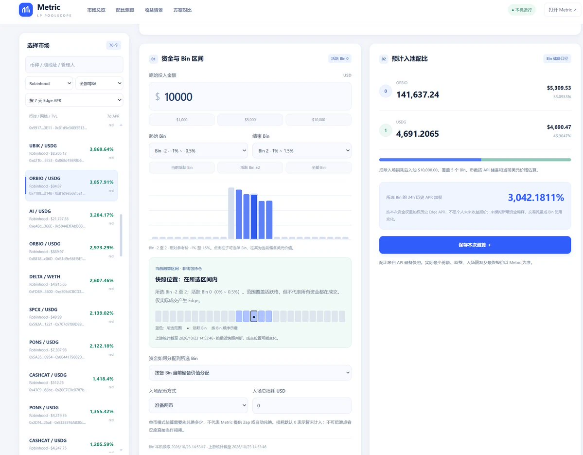Click the market list scrollbar thumb
Image resolution: width=583 pixels, height=455 pixels.
[121, 235]
